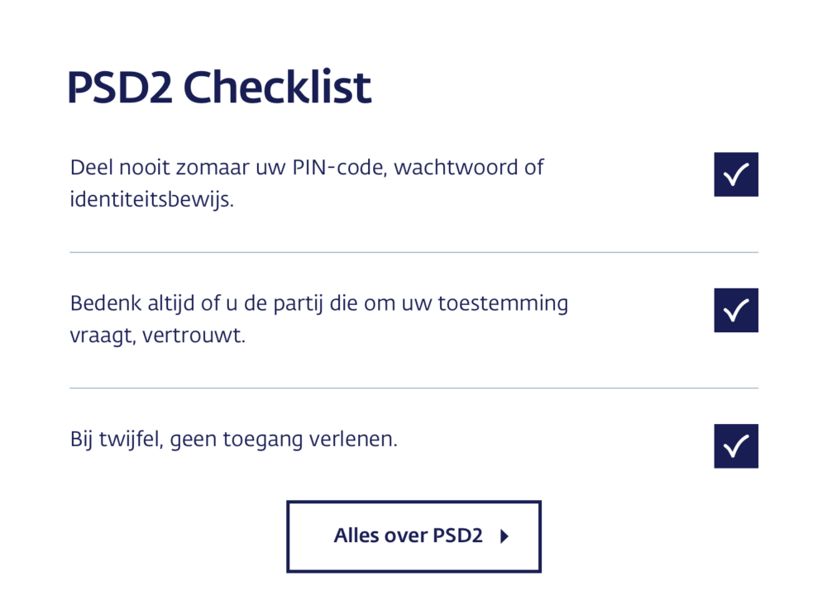The height and width of the screenshot is (614, 827).
Task: Uncheck the box beside 'Bedenk altijd of u de partij'
Action: pyautogui.click(x=736, y=311)
